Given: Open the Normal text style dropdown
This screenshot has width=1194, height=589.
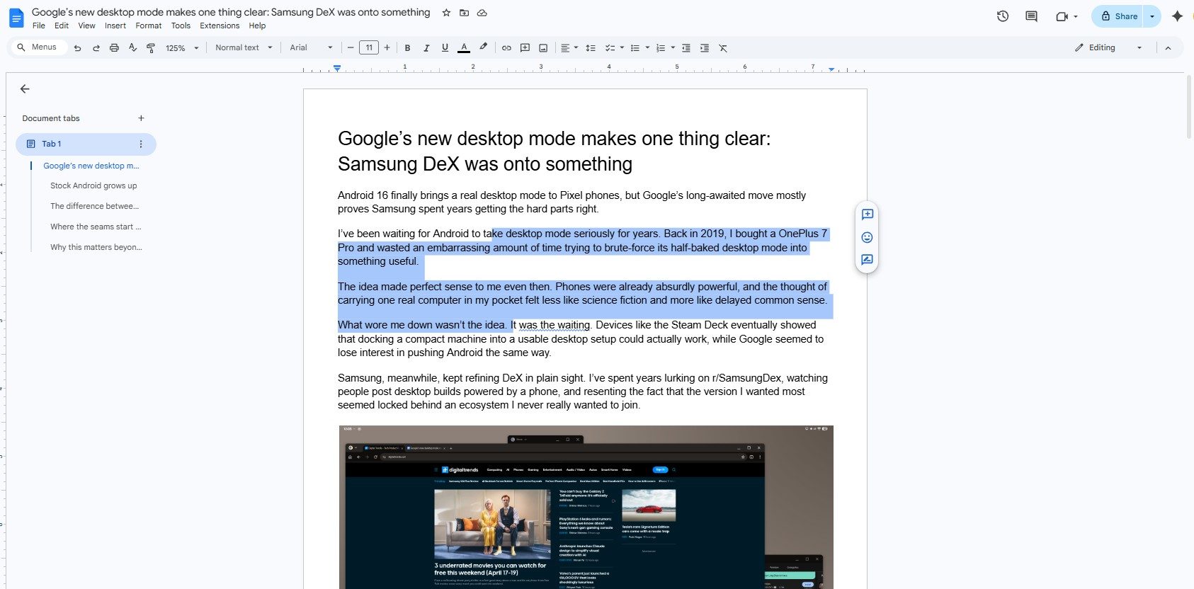Looking at the screenshot, I should [x=244, y=47].
